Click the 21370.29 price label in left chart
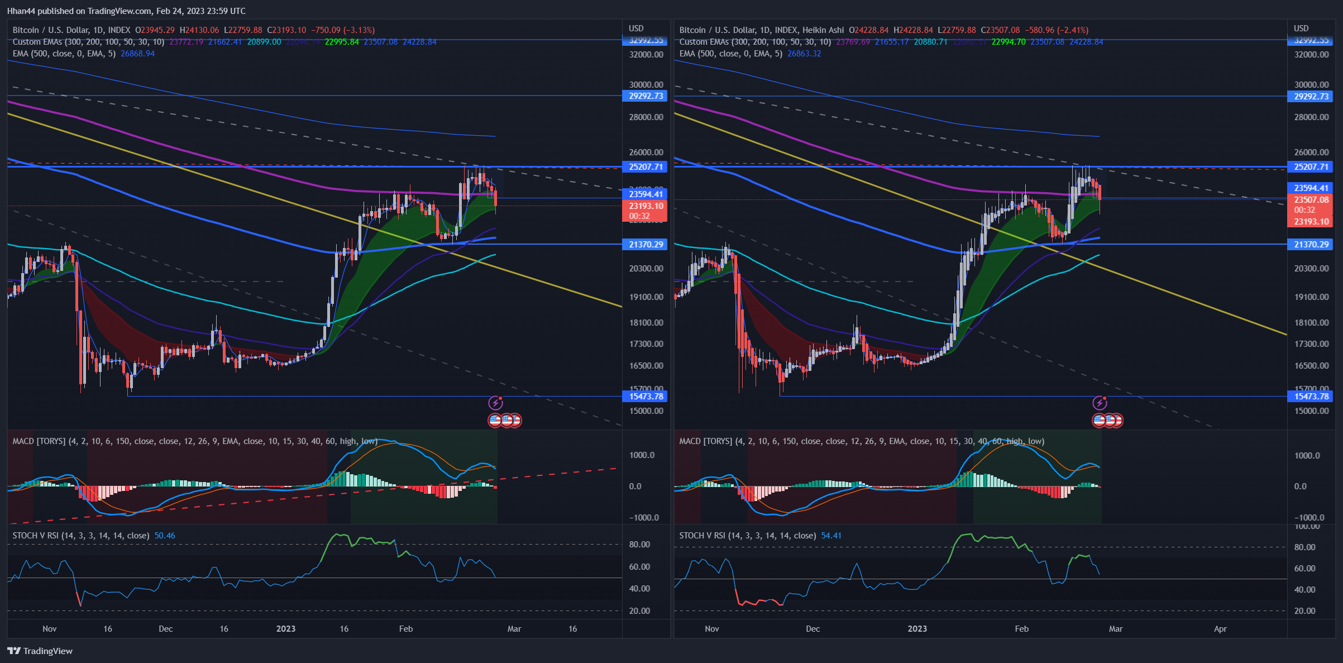1343x663 pixels. click(x=645, y=245)
